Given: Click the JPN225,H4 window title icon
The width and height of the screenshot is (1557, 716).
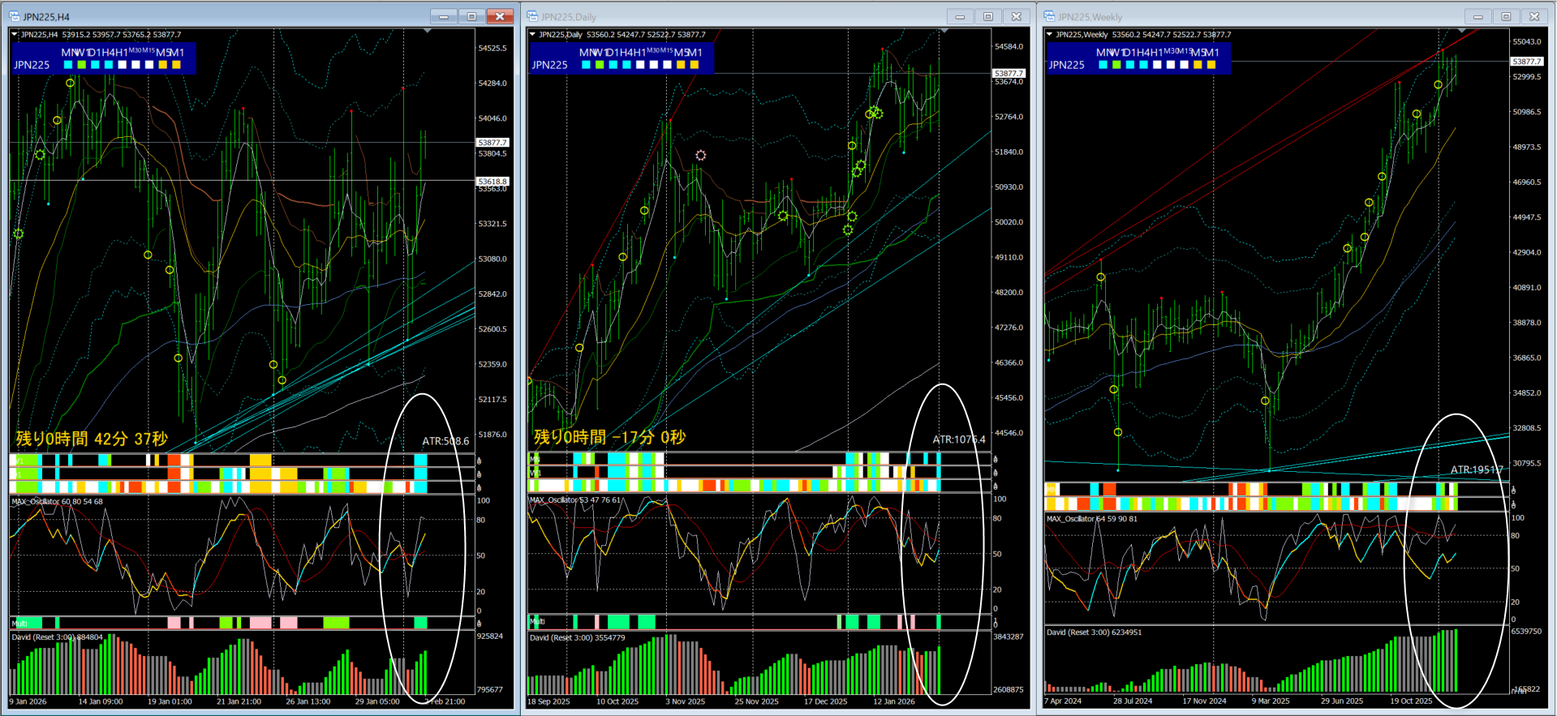Looking at the screenshot, I should tap(14, 16).
